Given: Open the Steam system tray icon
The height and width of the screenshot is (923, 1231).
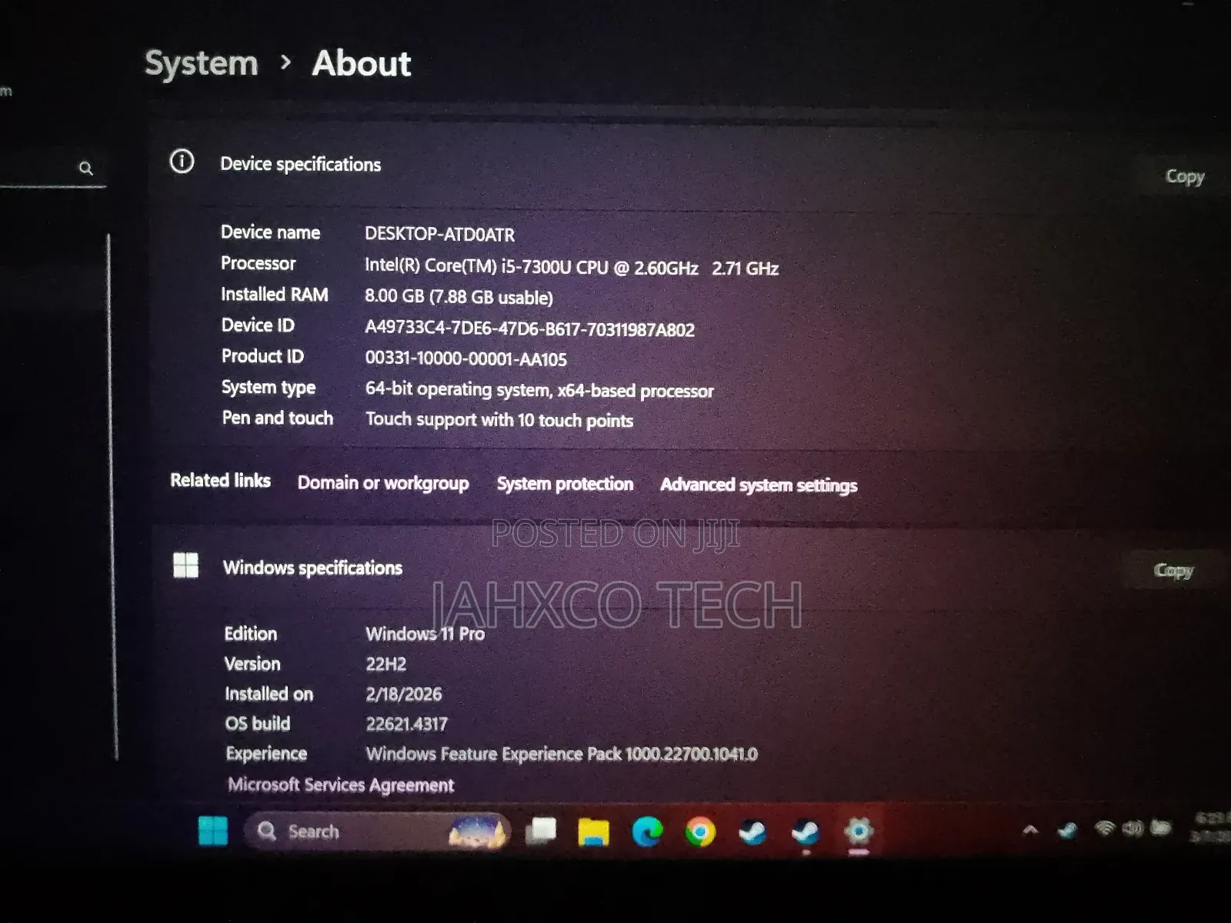Looking at the screenshot, I should pyautogui.click(x=1067, y=830).
